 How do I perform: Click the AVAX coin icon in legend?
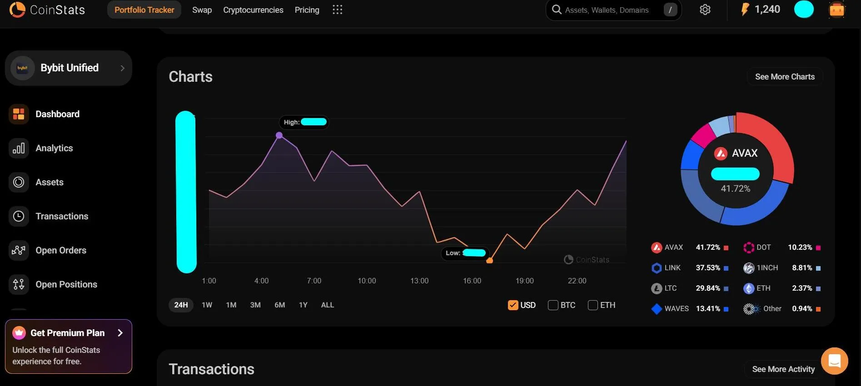tap(657, 247)
